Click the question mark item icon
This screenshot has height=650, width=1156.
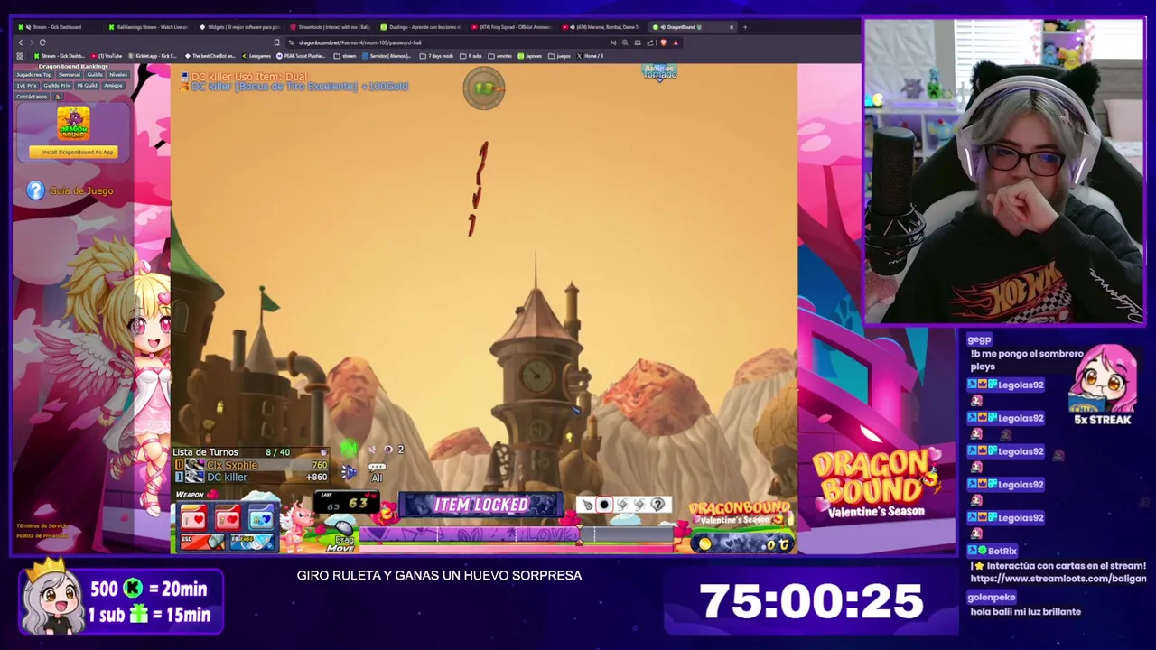[x=657, y=505]
